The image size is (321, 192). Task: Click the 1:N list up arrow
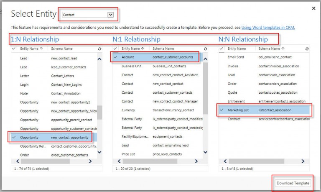tap(99, 59)
